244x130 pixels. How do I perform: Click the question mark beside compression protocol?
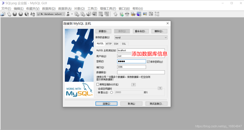133,85
